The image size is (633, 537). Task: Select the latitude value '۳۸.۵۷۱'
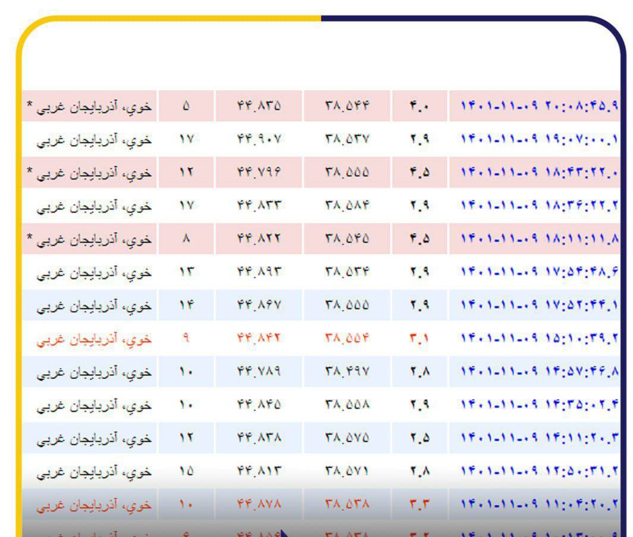tap(347, 471)
